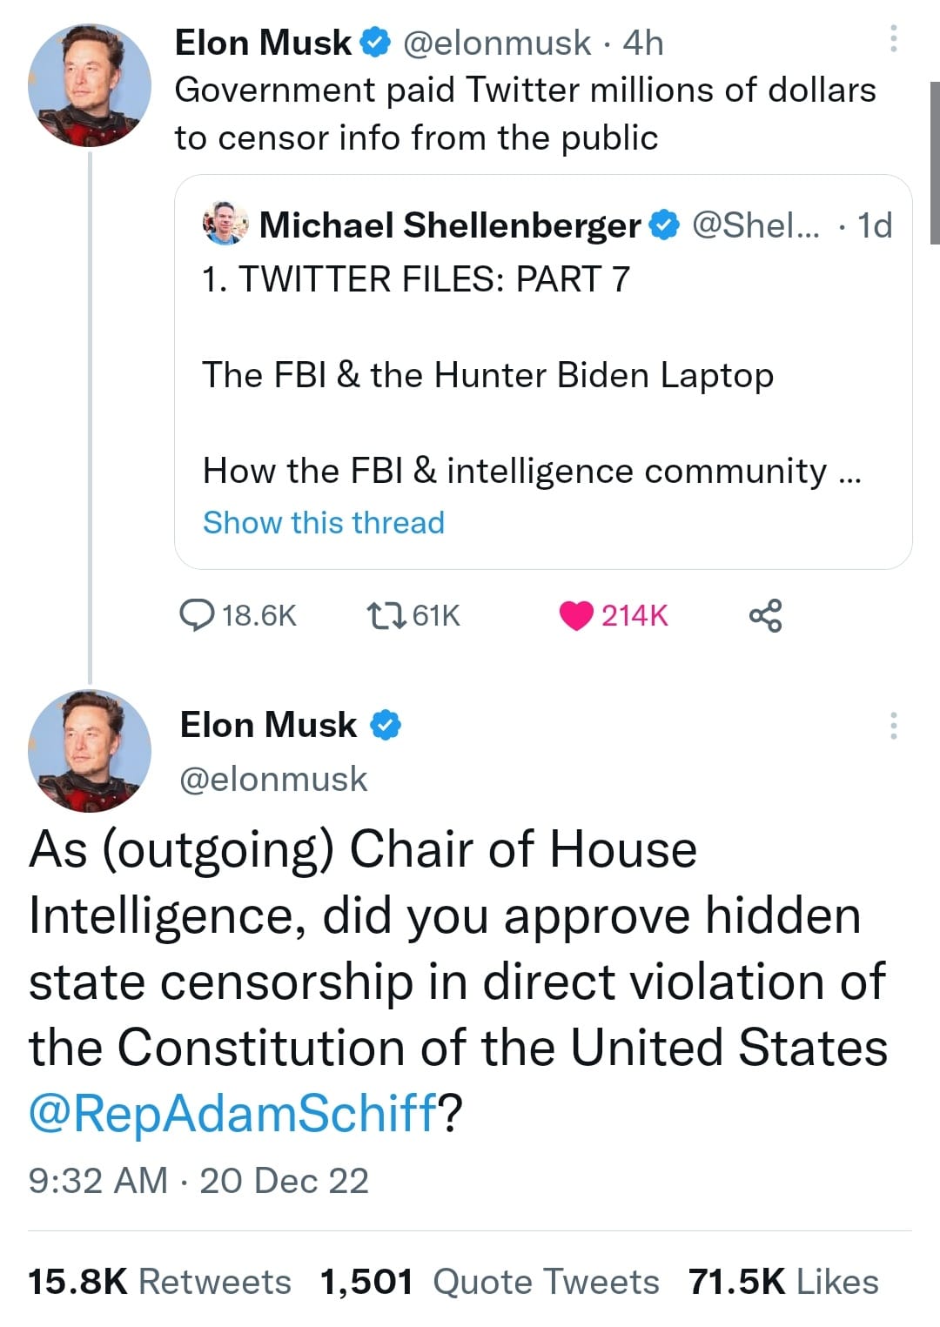The image size is (940, 1327).
Task: Retweet the top tweet using retweet icon
Action: 386,615
